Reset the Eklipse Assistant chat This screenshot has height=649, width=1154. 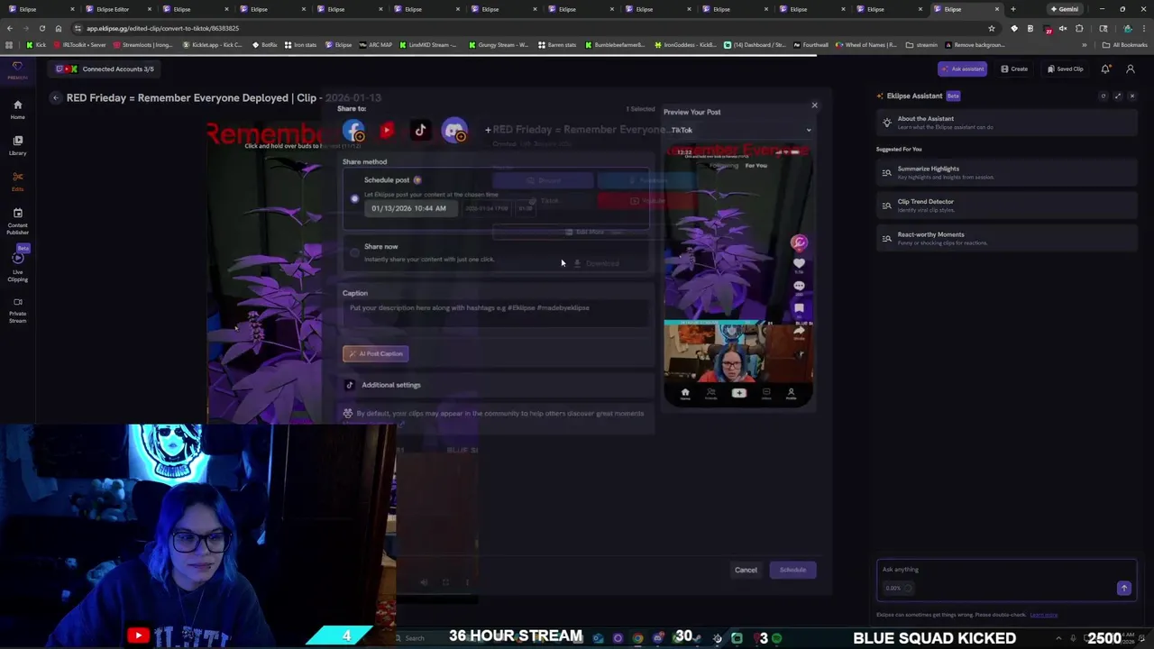1103,96
